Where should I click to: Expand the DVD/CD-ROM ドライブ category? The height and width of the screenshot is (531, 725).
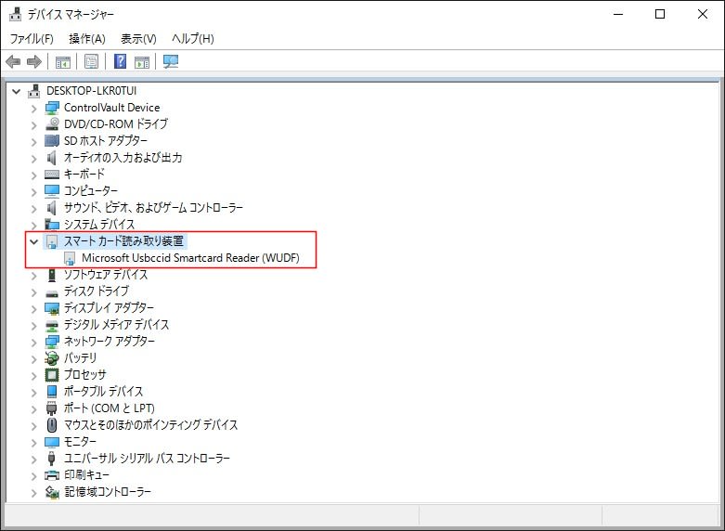pos(33,125)
